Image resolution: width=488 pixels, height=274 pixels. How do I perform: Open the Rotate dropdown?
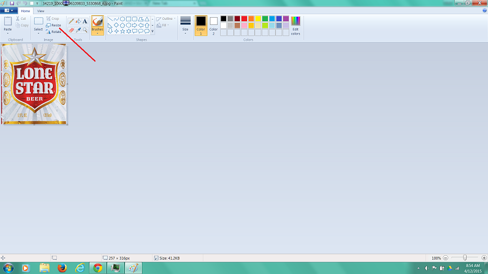pos(54,31)
